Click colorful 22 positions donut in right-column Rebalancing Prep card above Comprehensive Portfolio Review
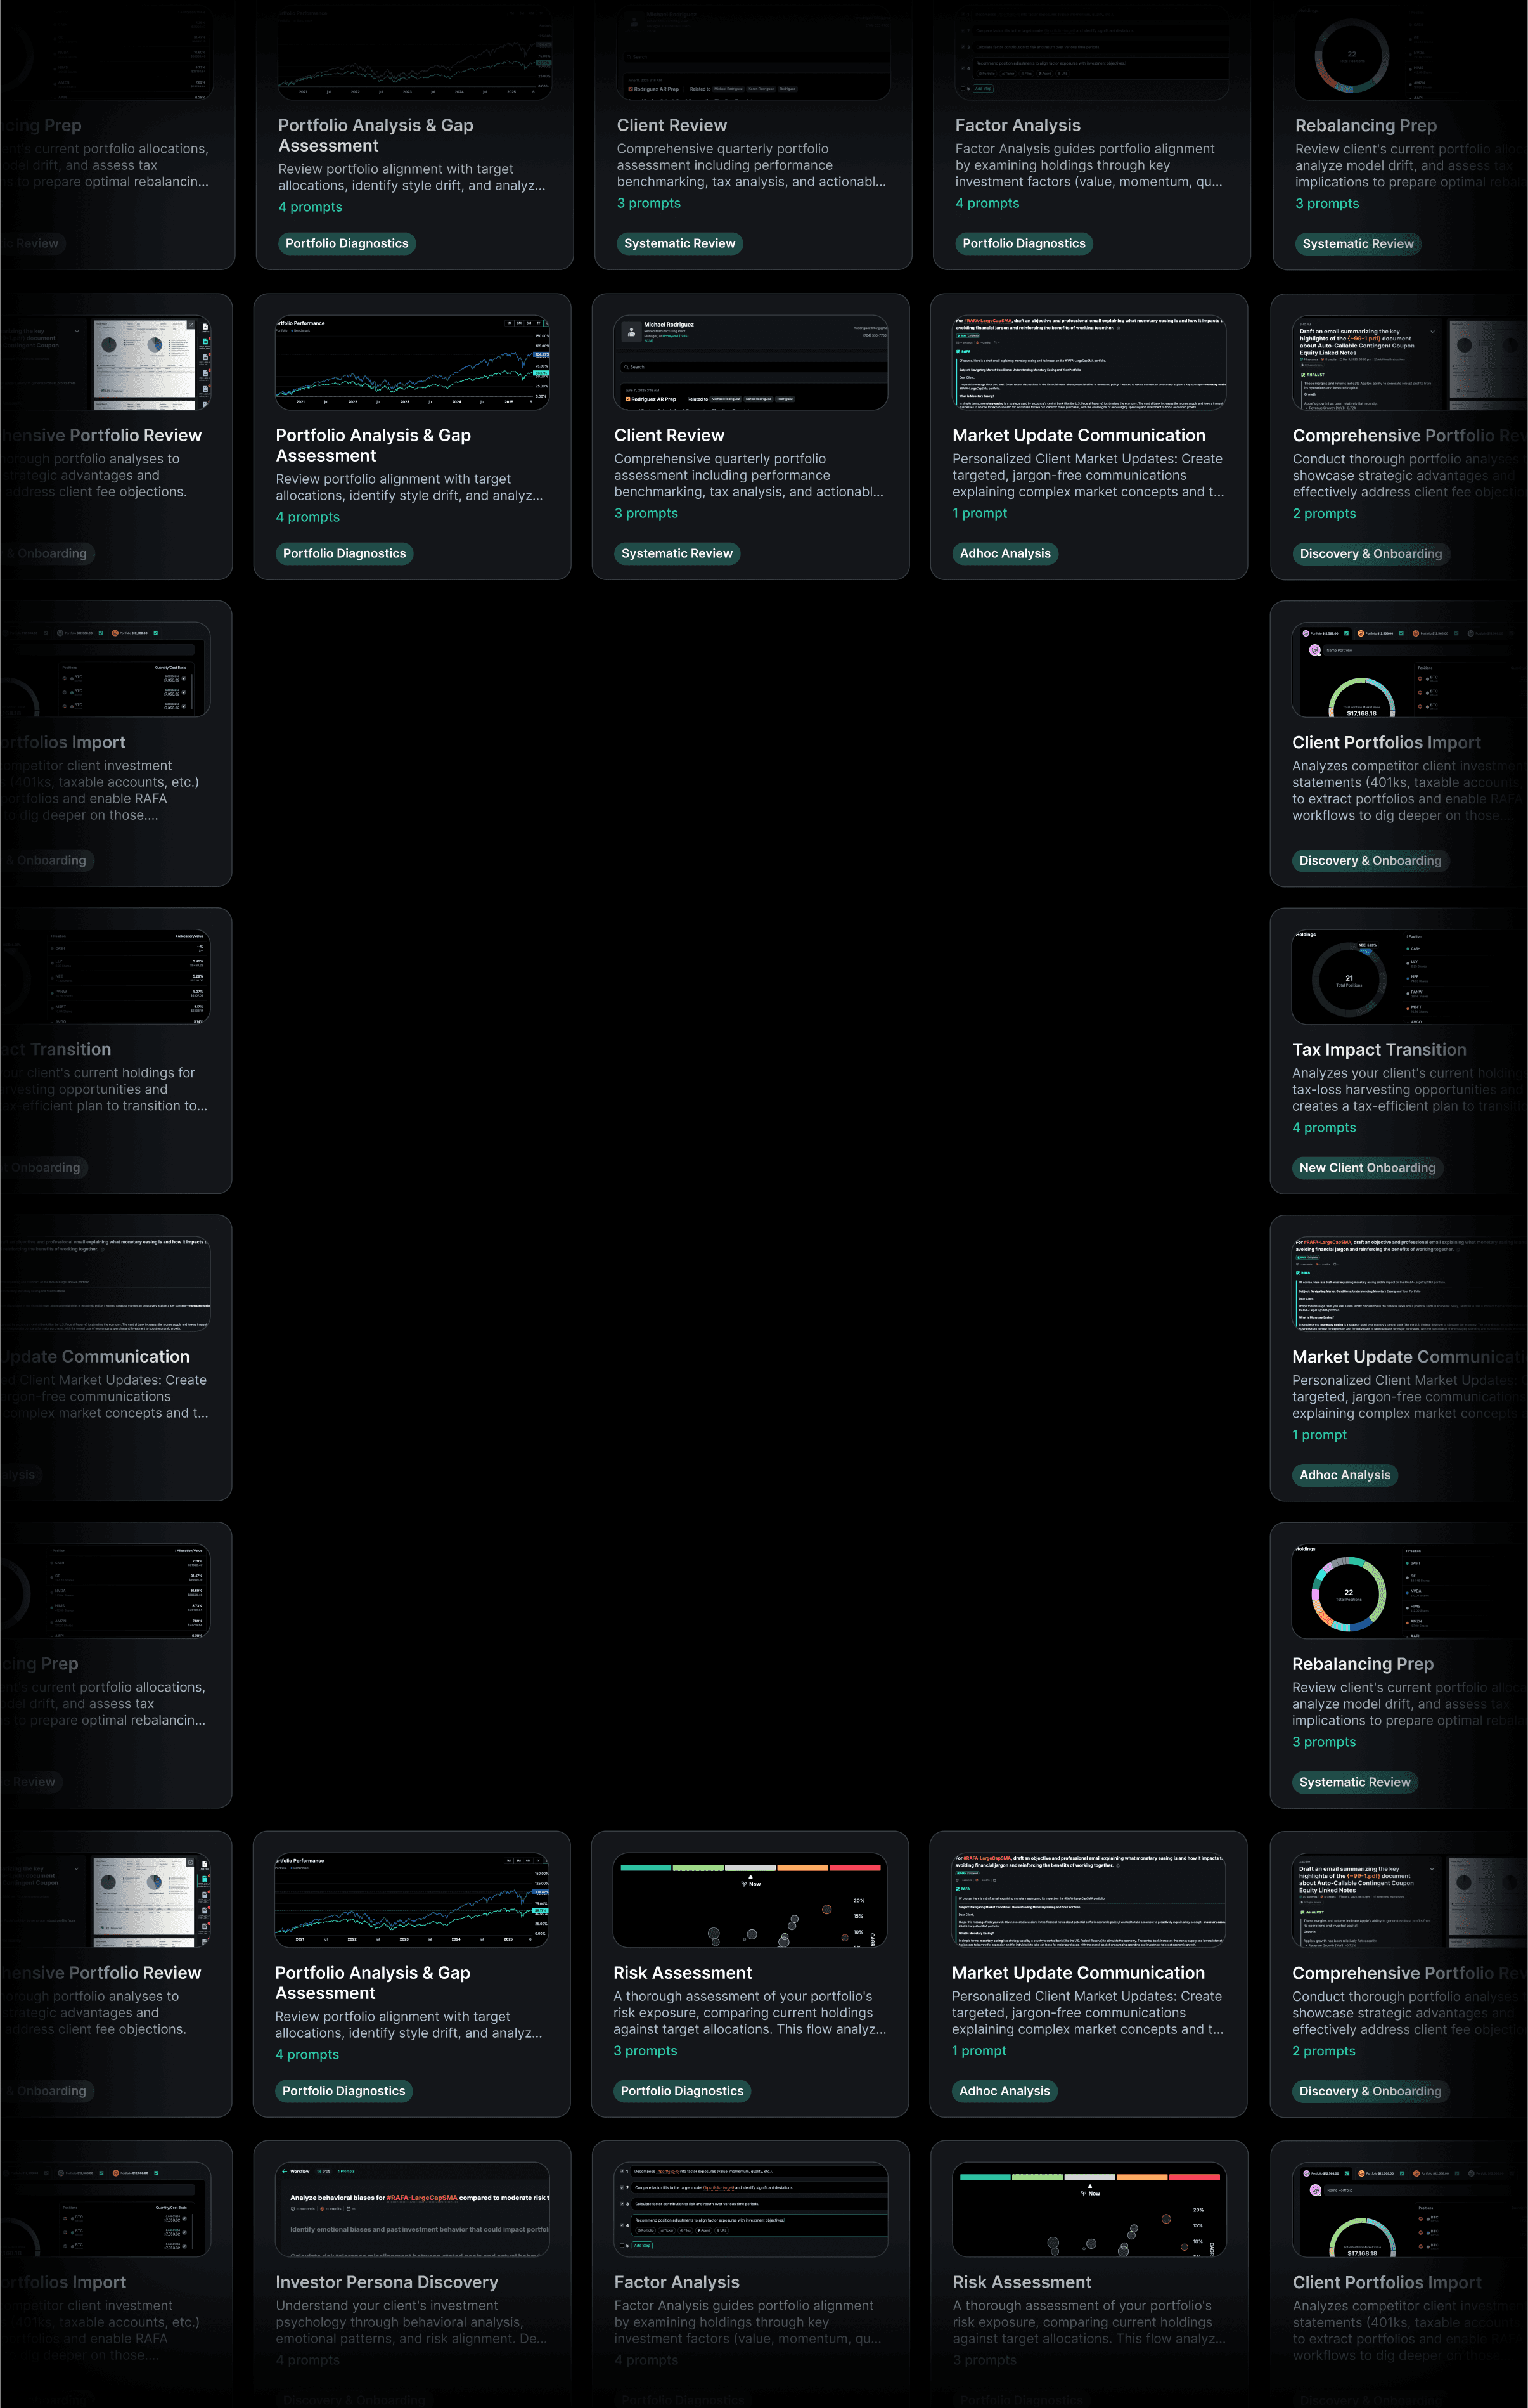Image resolution: width=1528 pixels, height=2408 pixels. 1348,1594
